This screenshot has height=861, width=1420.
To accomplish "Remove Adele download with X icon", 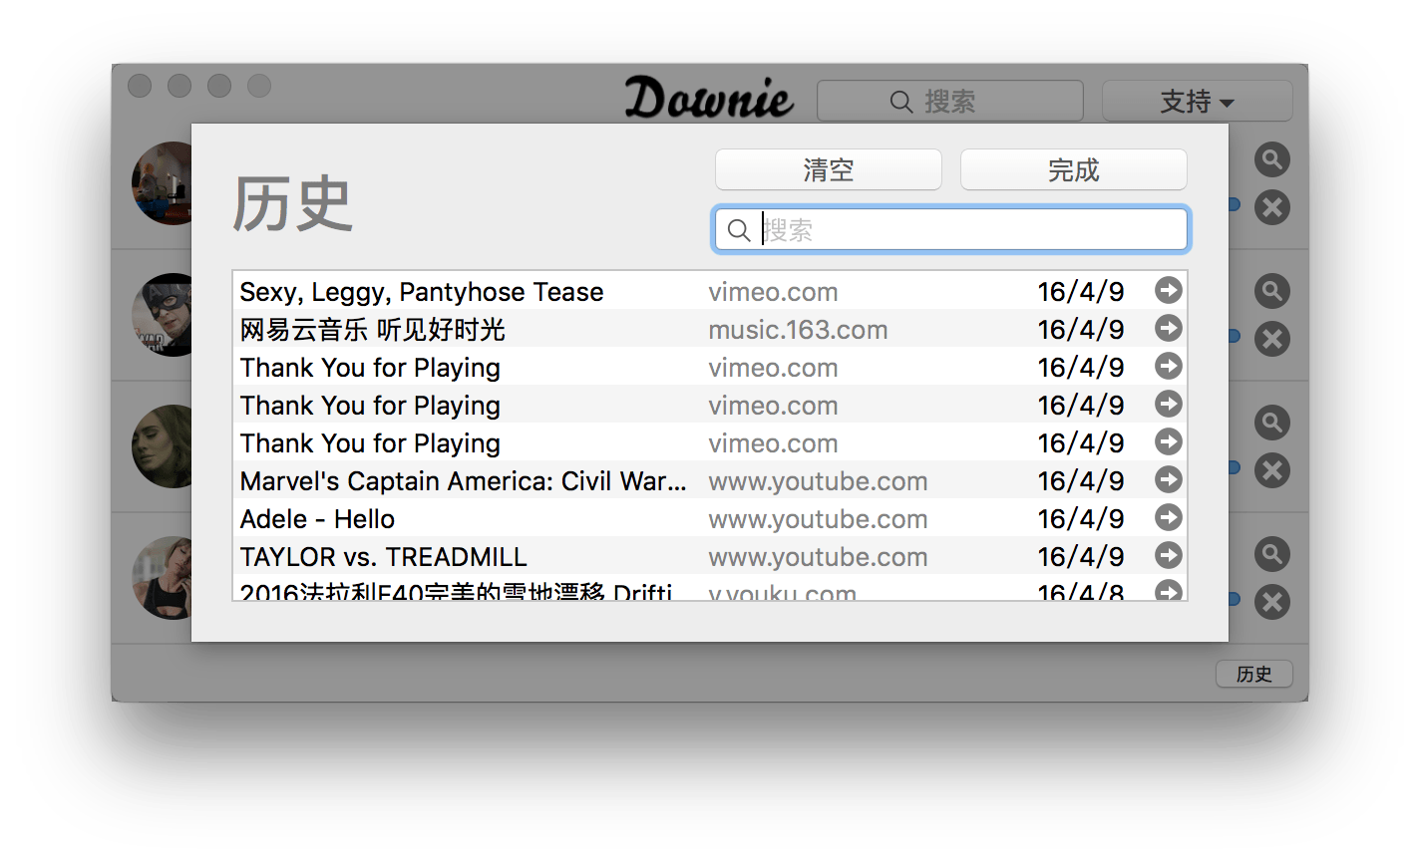I will tap(1271, 470).
